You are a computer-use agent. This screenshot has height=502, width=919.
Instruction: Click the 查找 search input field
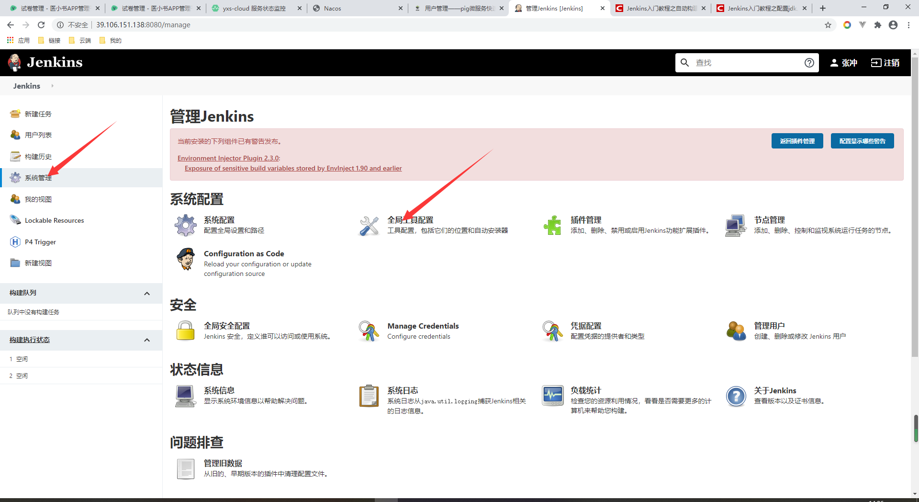747,63
